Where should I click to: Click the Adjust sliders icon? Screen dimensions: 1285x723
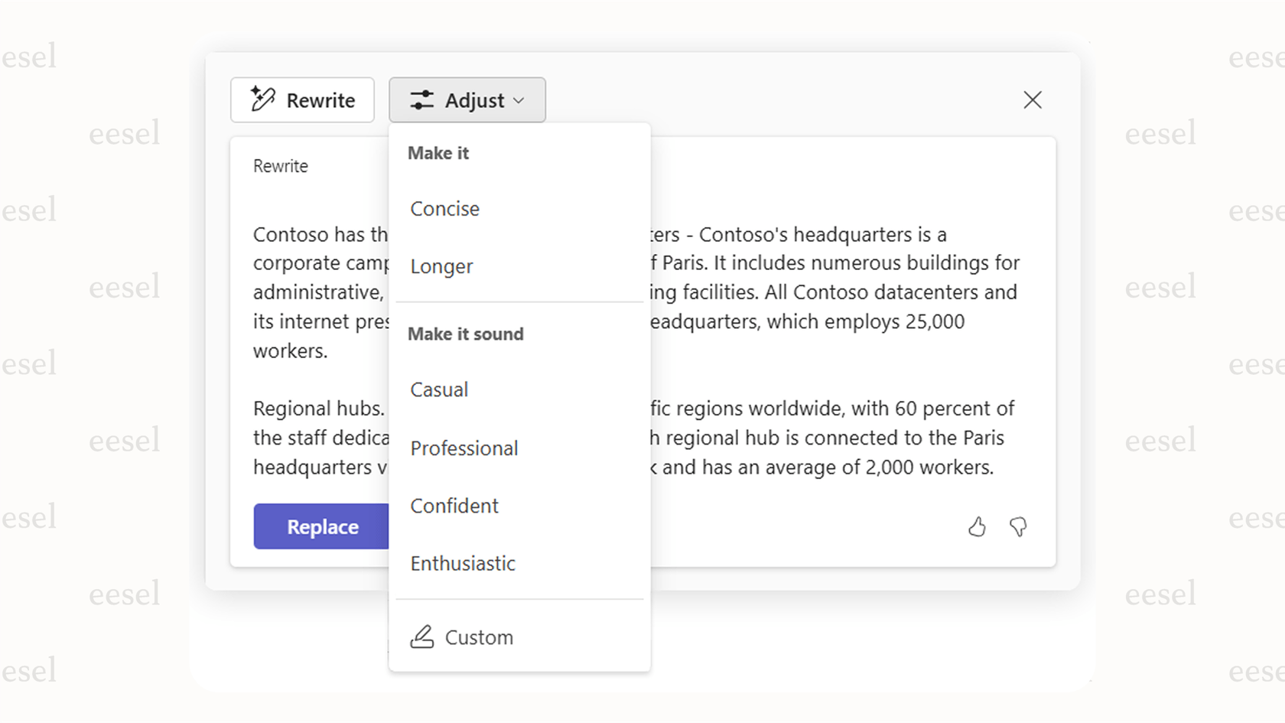[x=423, y=99]
